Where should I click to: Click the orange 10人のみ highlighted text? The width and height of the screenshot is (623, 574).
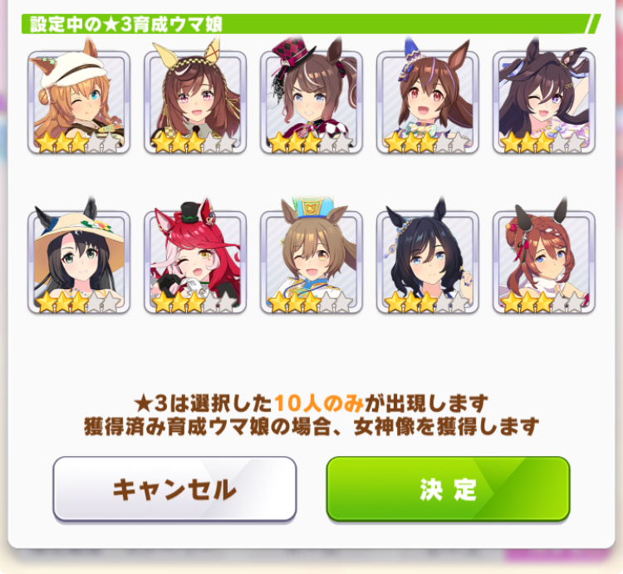click(319, 404)
